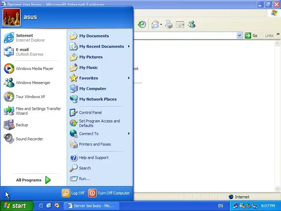Image resolution: width=281 pixels, height=211 pixels.
Task: Click the Safely Remove Hardware tray icon
Action: click(248, 206)
